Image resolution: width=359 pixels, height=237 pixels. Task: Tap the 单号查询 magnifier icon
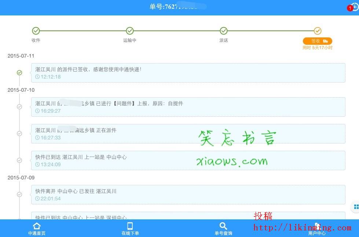[x=223, y=226]
